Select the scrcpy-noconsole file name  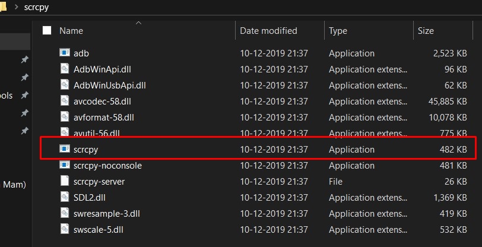pyautogui.click(x=107, y=166)
